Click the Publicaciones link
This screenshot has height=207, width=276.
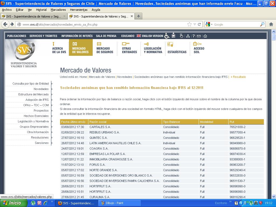pos(16,36)
